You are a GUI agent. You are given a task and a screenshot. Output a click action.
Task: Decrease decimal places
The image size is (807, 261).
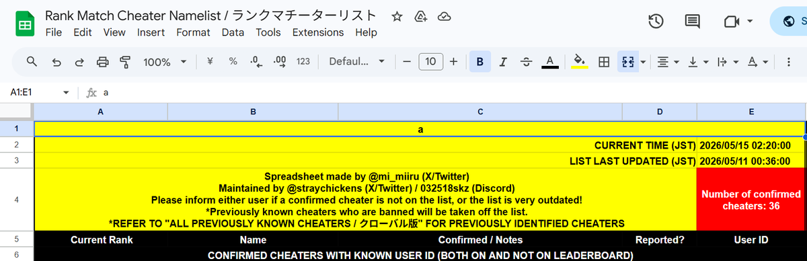[256, 62]
